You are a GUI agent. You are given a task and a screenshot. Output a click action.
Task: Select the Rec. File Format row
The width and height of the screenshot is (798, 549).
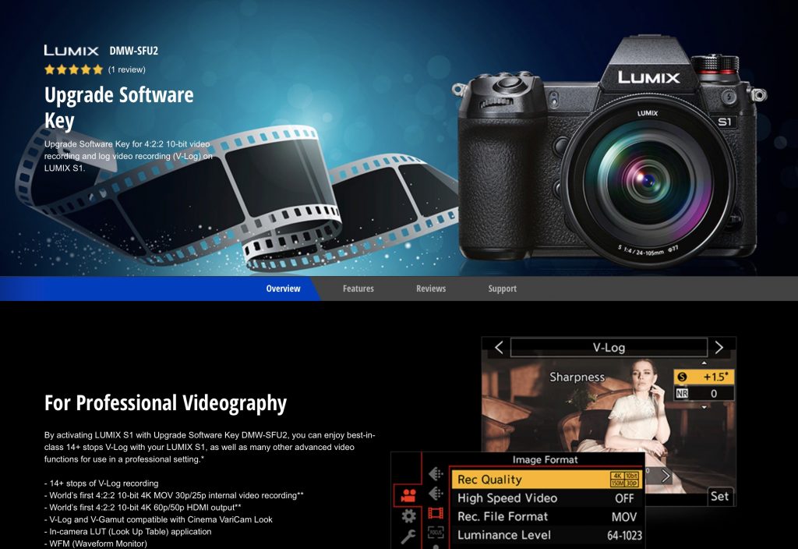[546, 516]
